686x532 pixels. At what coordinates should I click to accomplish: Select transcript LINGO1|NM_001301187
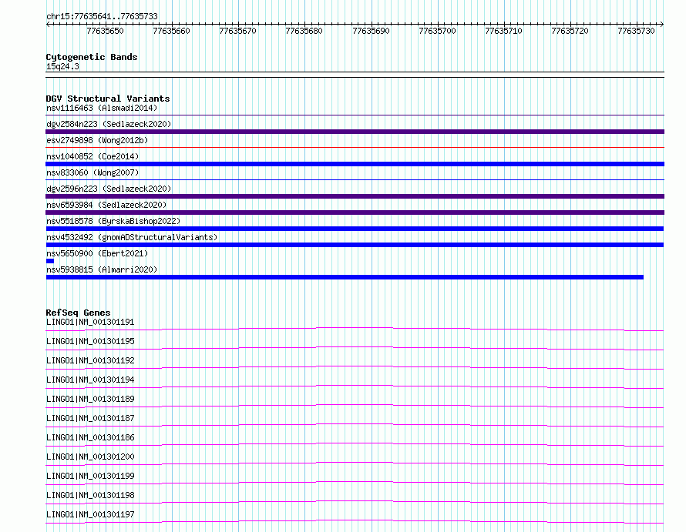[x=90, y=418]
